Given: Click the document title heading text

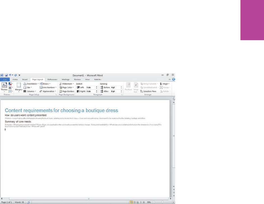Looking at the screenshot, I should pyautogui.click(x=61, y=111).
